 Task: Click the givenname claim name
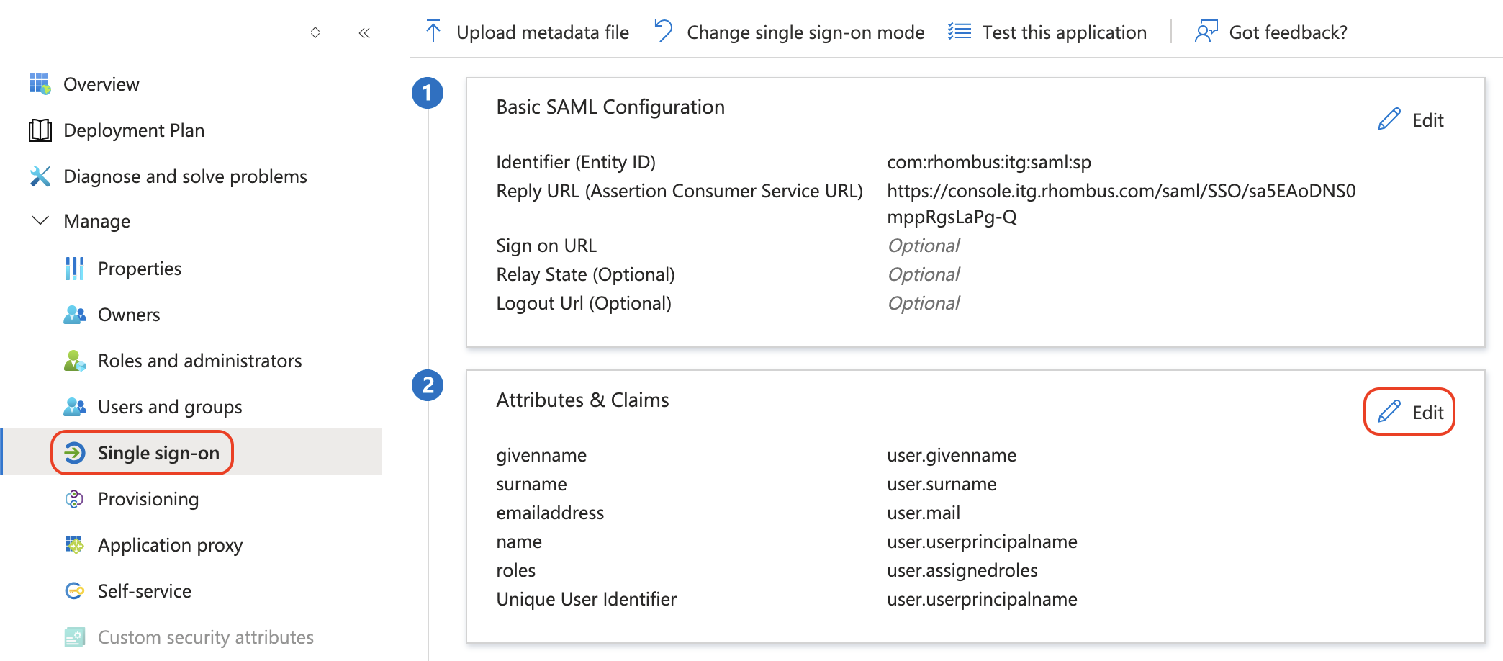pos(541,455)
